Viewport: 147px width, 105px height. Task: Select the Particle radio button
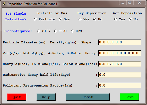pos(35,19)
